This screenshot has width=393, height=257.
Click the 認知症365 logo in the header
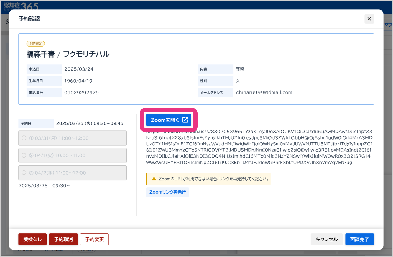pos(21,5)
